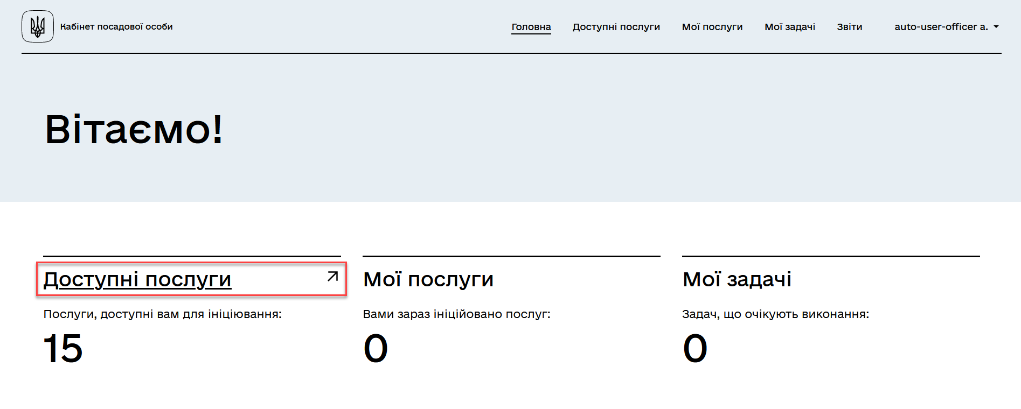This screenshot has height=409, width=1021.
Task: Click the number 15 available services count
Action: click(62, 349)
